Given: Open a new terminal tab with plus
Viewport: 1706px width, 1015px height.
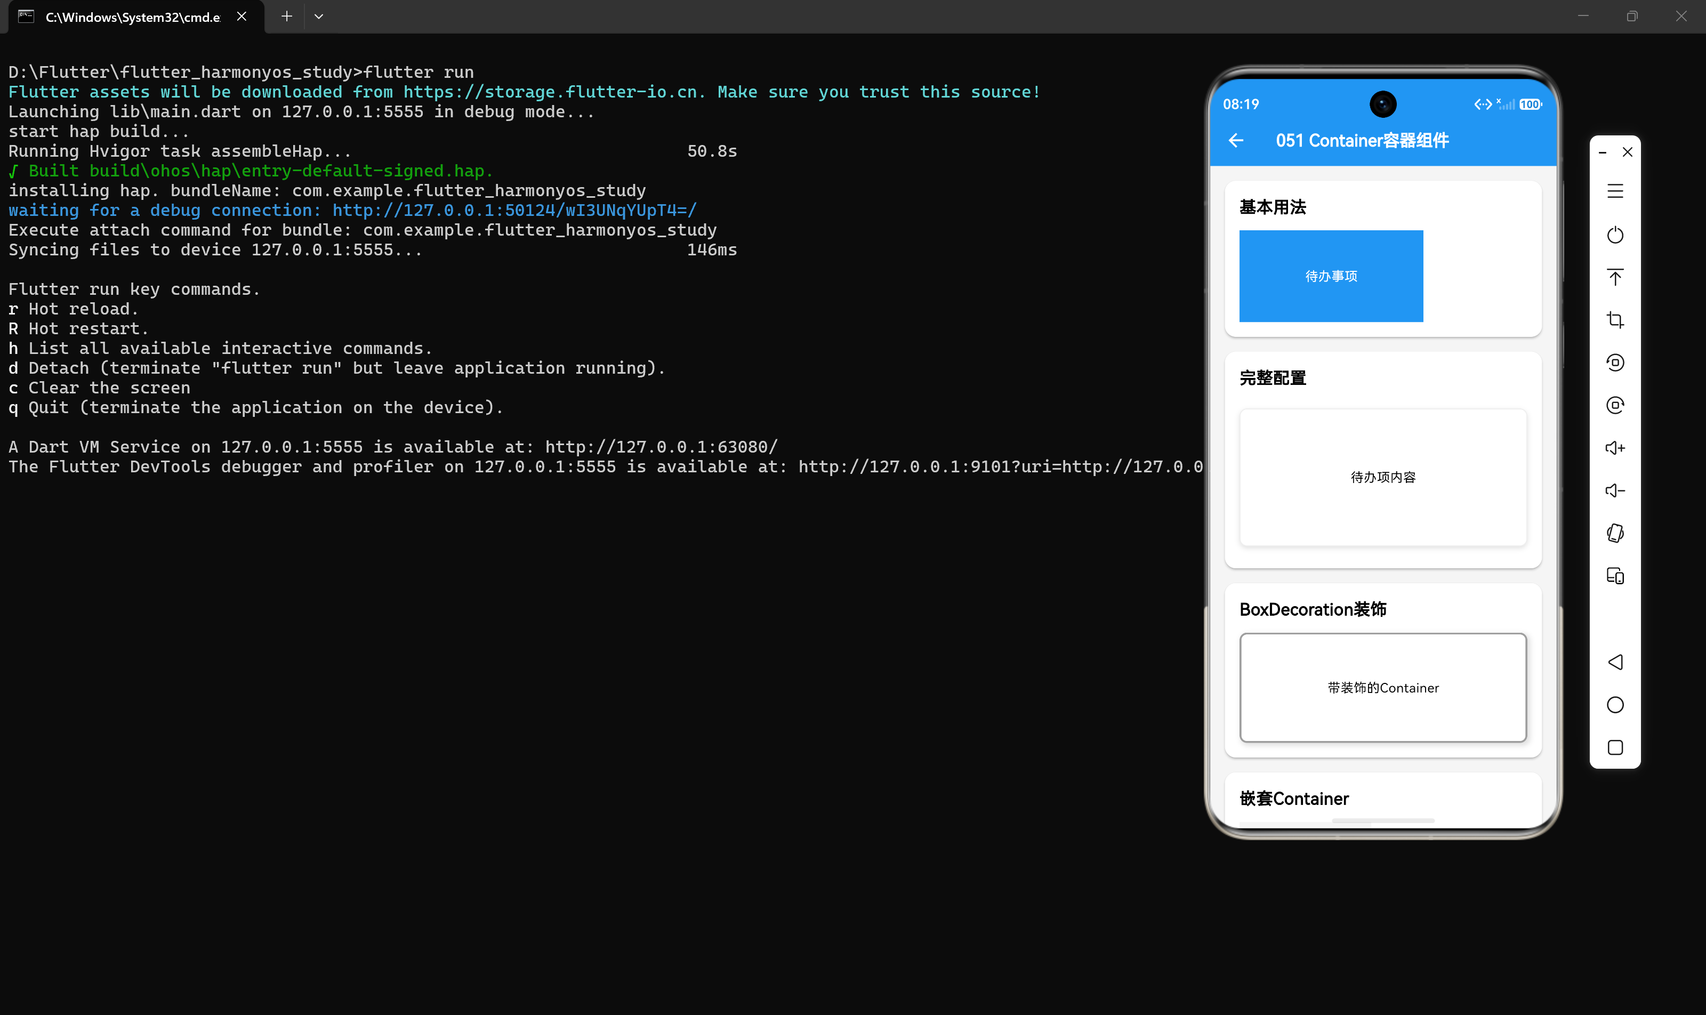Looking at the screenshot, I should point(287,17).
